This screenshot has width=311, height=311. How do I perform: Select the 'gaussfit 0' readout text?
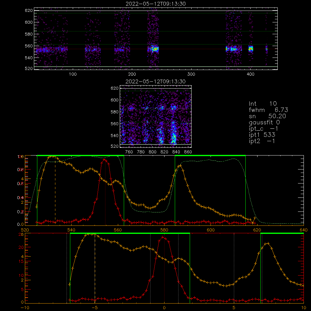tap(264, 122)
